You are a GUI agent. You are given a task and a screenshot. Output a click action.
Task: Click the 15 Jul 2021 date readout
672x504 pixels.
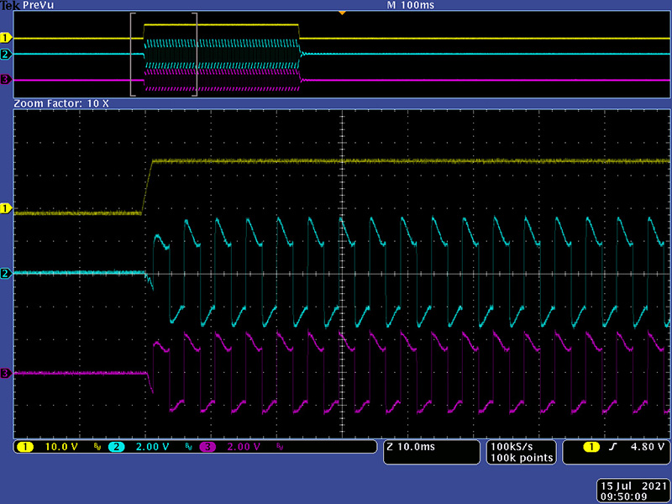click(x=632, y=486)
